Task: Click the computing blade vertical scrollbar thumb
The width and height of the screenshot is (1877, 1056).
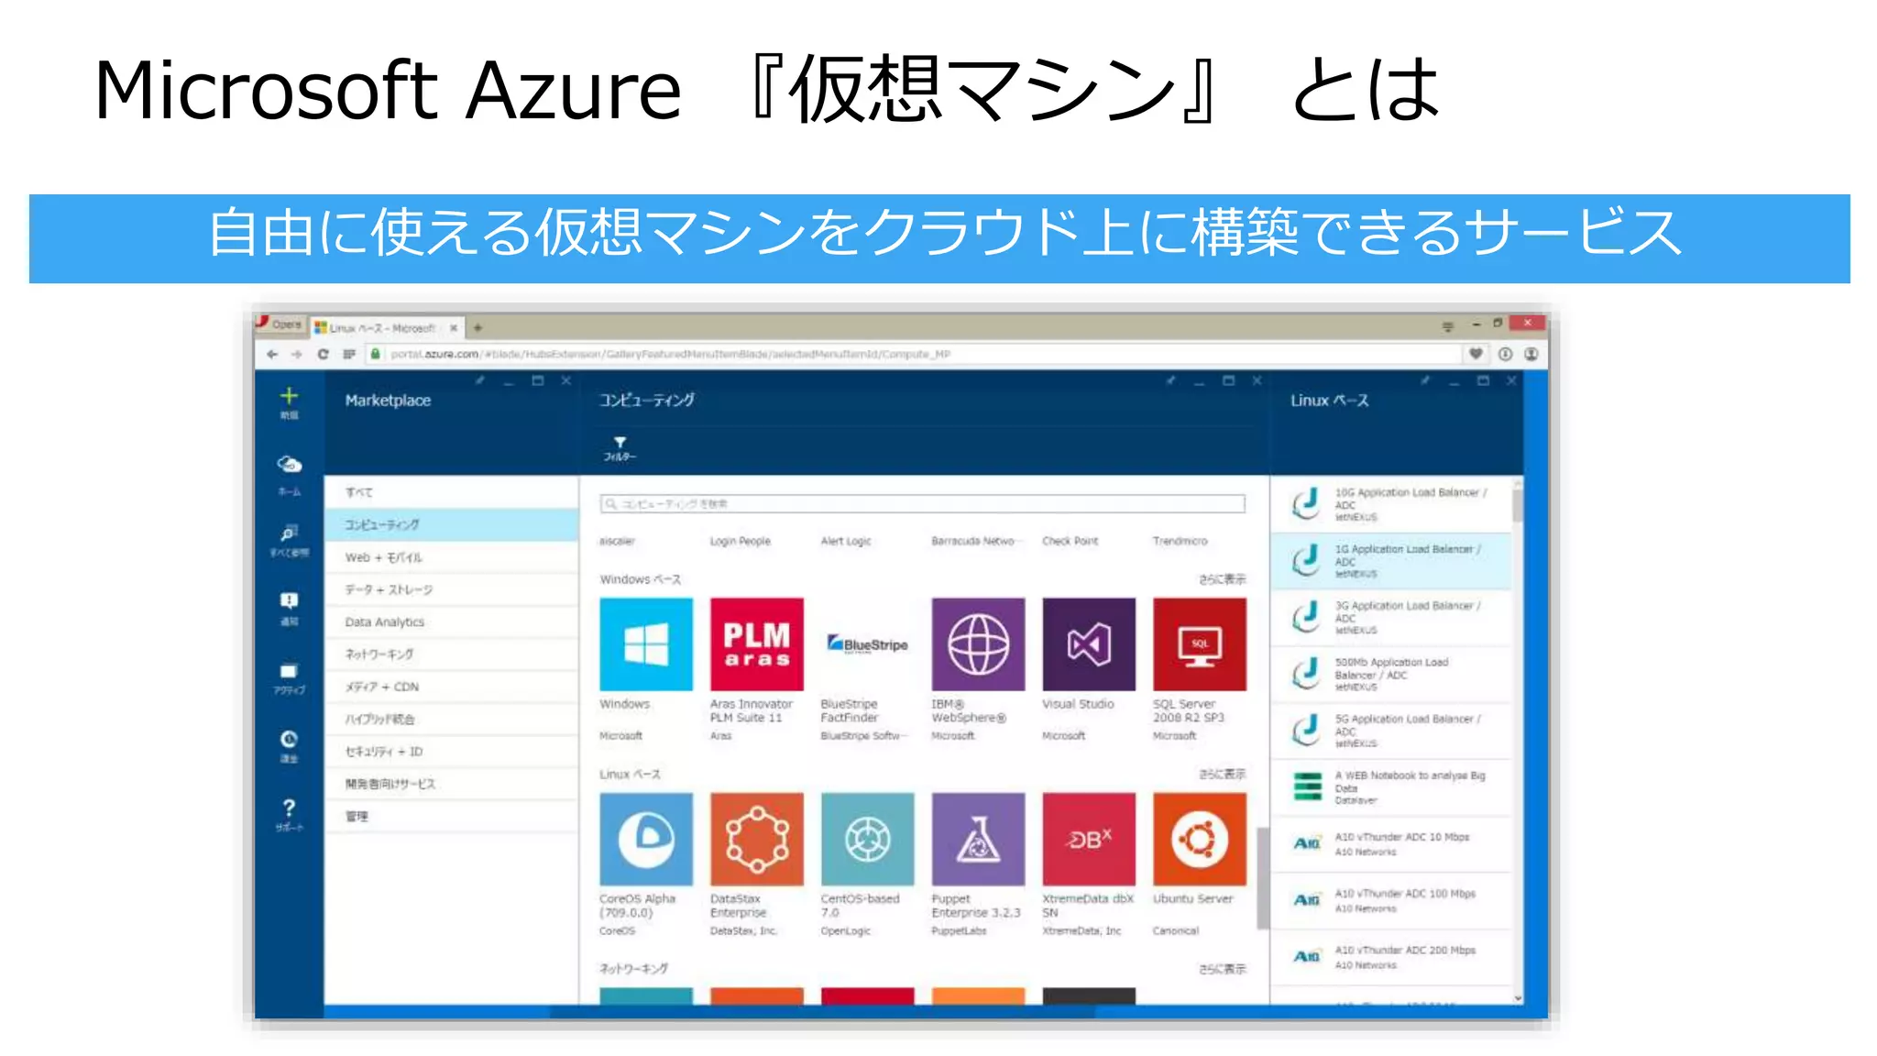Action: click(1263, 877)
